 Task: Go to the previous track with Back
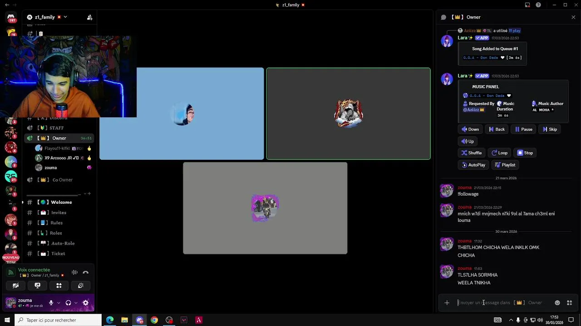coord(497,129)
